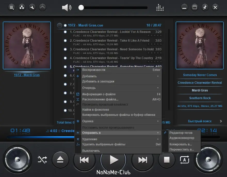Click the Быстрый поиск link

[200, 121]
